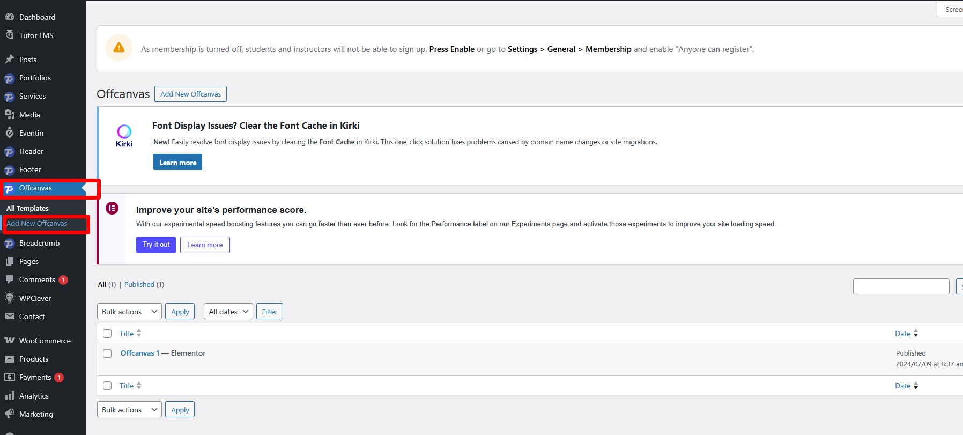Click Elementor Learn more outlined button

205,245
